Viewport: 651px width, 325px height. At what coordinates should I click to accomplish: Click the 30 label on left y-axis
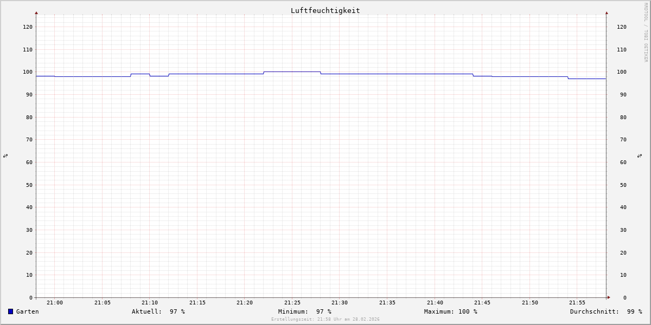click(x=29, y=230)
